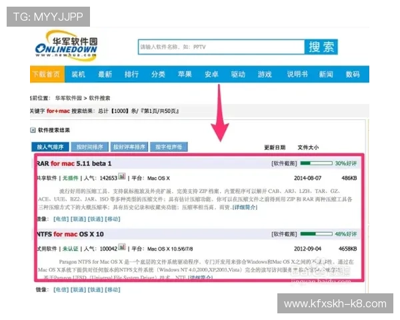This screenshot has height=320, width=400.
Task: Click 铁通 mirror link for RAR for mac
Action: click(95, 219)
